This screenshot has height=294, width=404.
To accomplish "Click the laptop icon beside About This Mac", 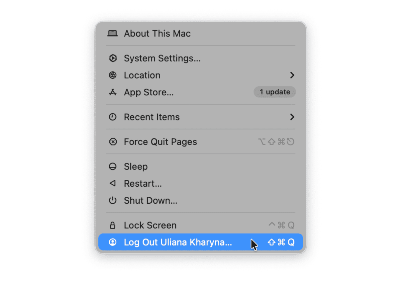I will pyautogui.click(x=113, y=34).
